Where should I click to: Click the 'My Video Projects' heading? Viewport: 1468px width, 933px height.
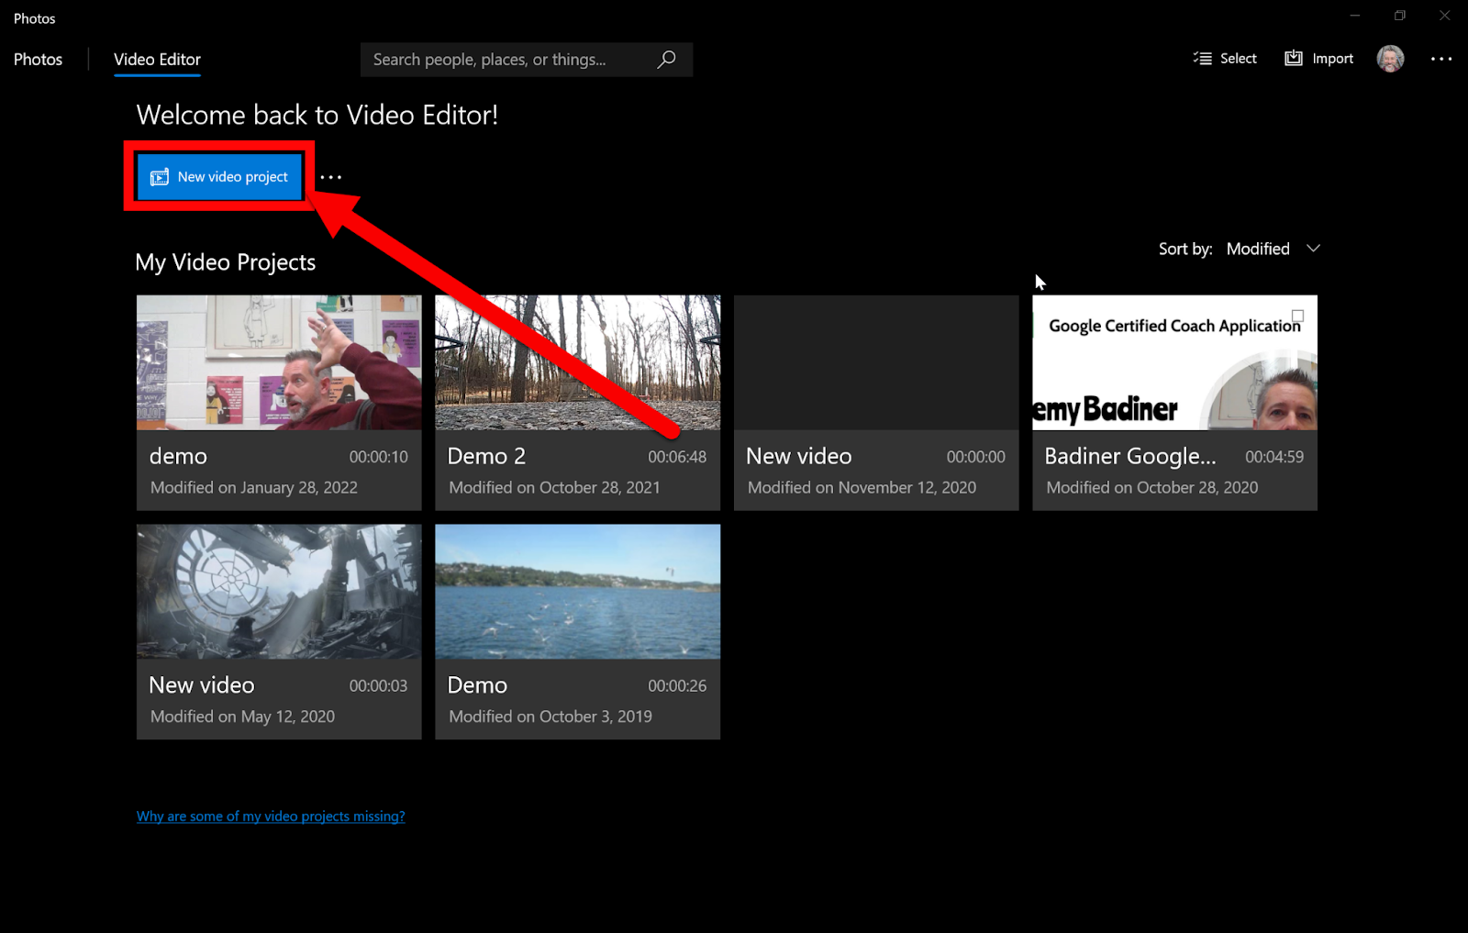coord(226,262)
